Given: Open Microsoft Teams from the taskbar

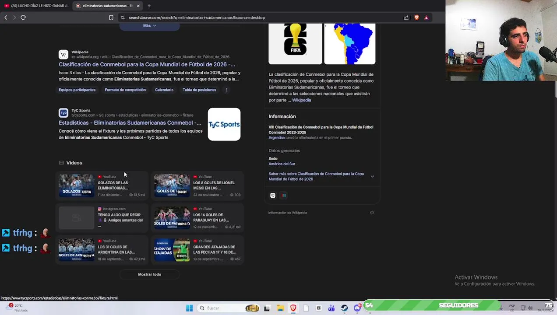Looking at the screenshot, I should (331, 308).
